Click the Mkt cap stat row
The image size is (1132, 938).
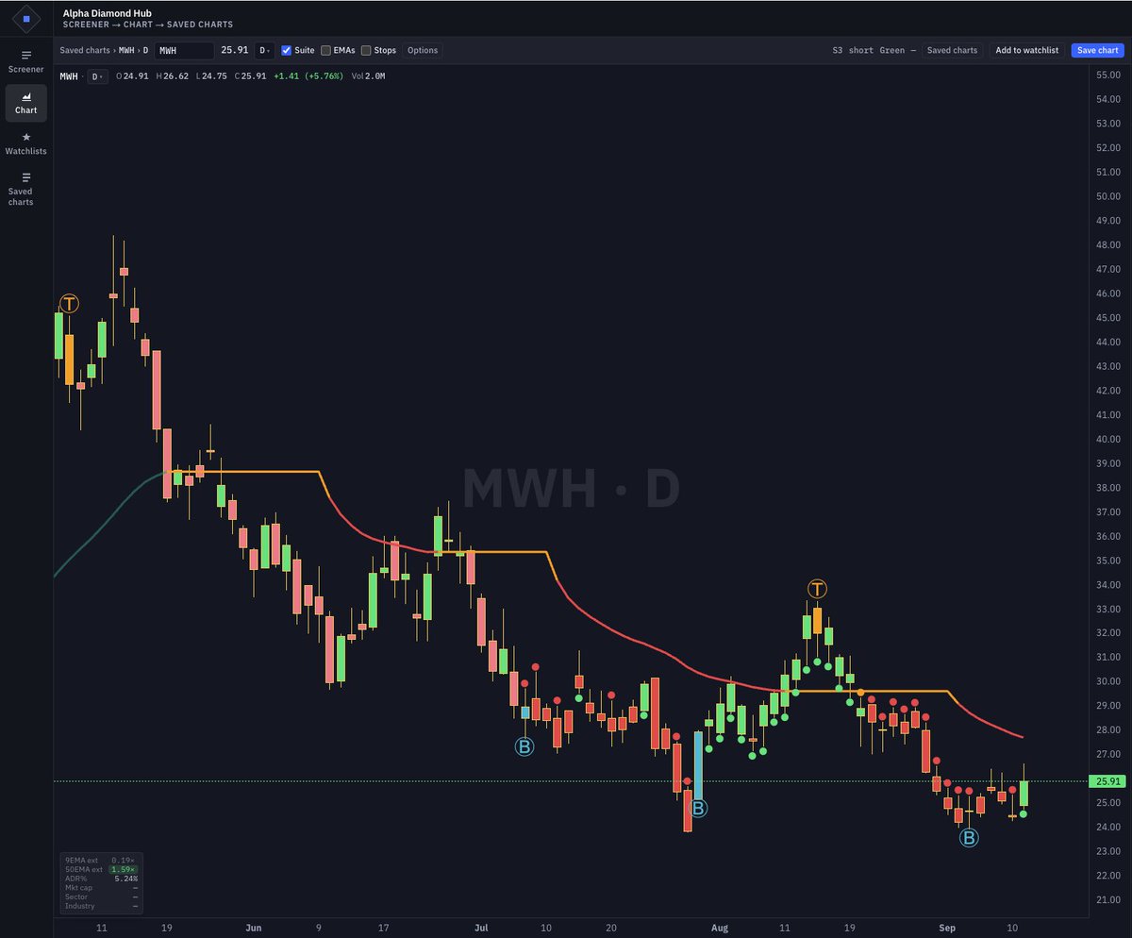[101, 887]
